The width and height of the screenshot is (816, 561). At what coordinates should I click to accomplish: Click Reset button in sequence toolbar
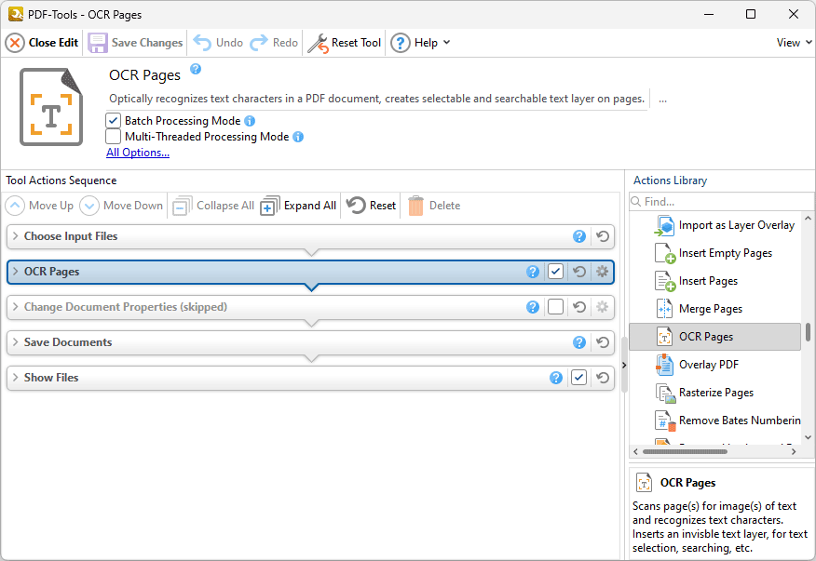pos(371,206)
